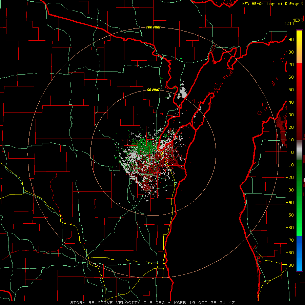Select the -40 value on the velocity scale
The image size is (305, 305).
click(x=290, y=203)
